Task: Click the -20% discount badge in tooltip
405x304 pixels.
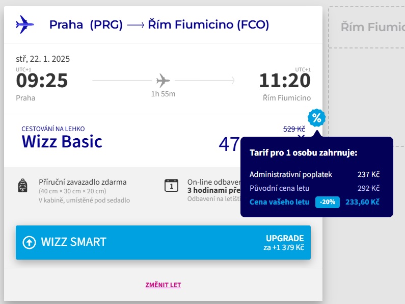Action: (x=327, y=202)
